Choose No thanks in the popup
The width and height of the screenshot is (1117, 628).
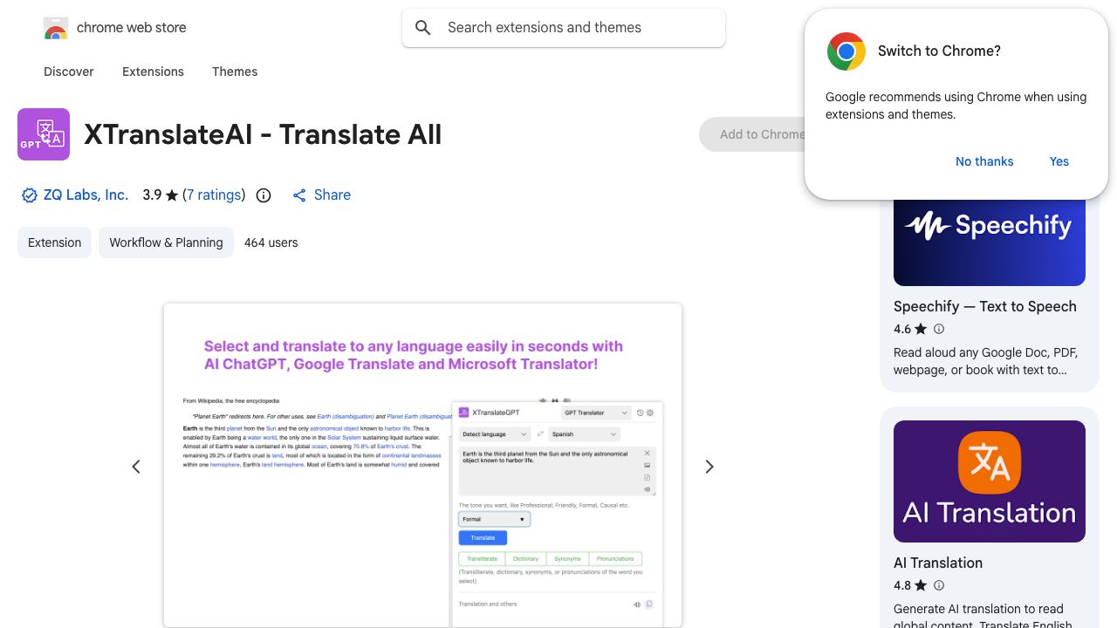pos(984,161)
